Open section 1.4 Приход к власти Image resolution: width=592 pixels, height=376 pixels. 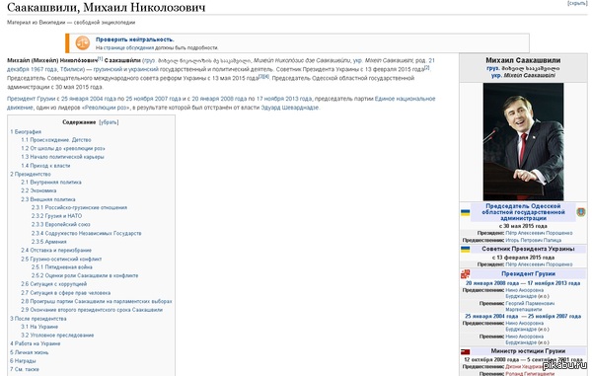[x=45, y=166]
